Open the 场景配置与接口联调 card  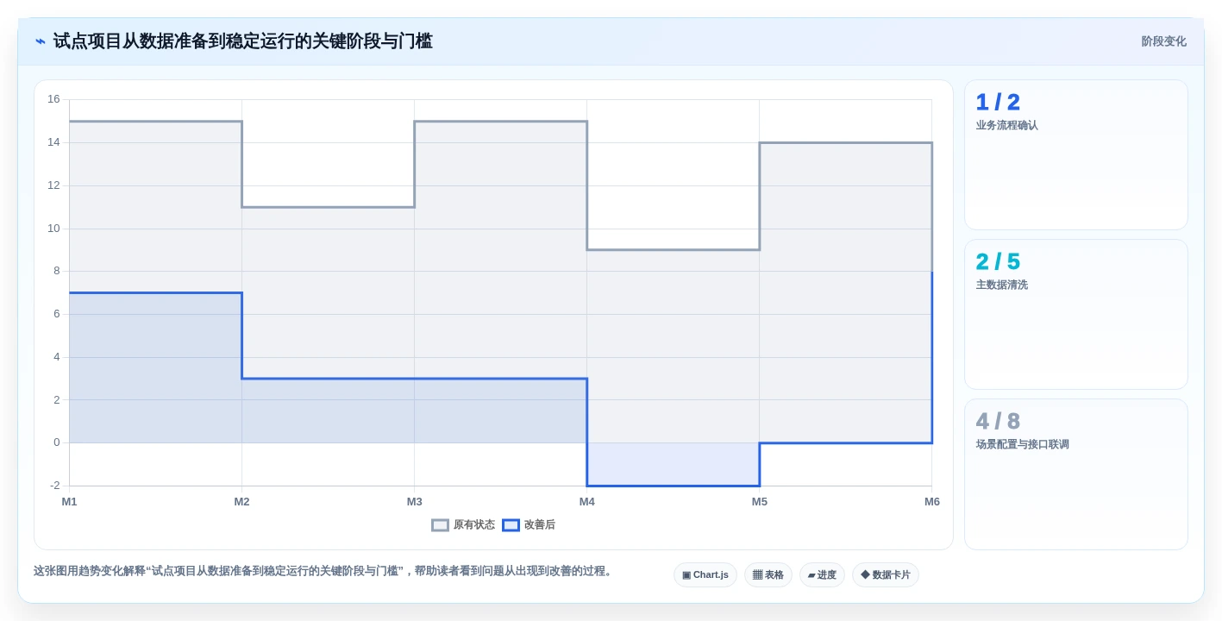tap(1076, 474)
